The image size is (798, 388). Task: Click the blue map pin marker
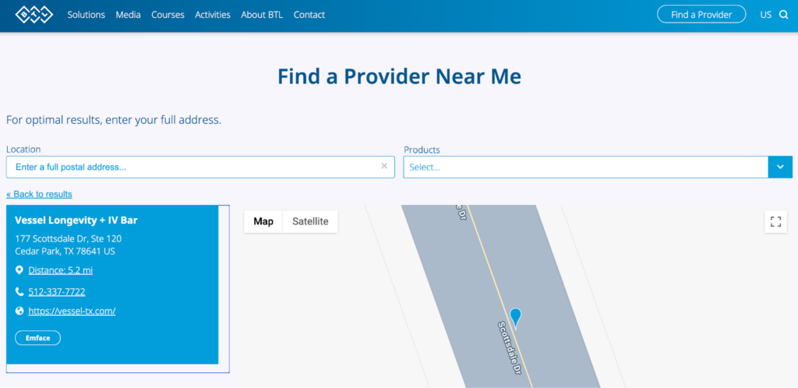point(515,317)
